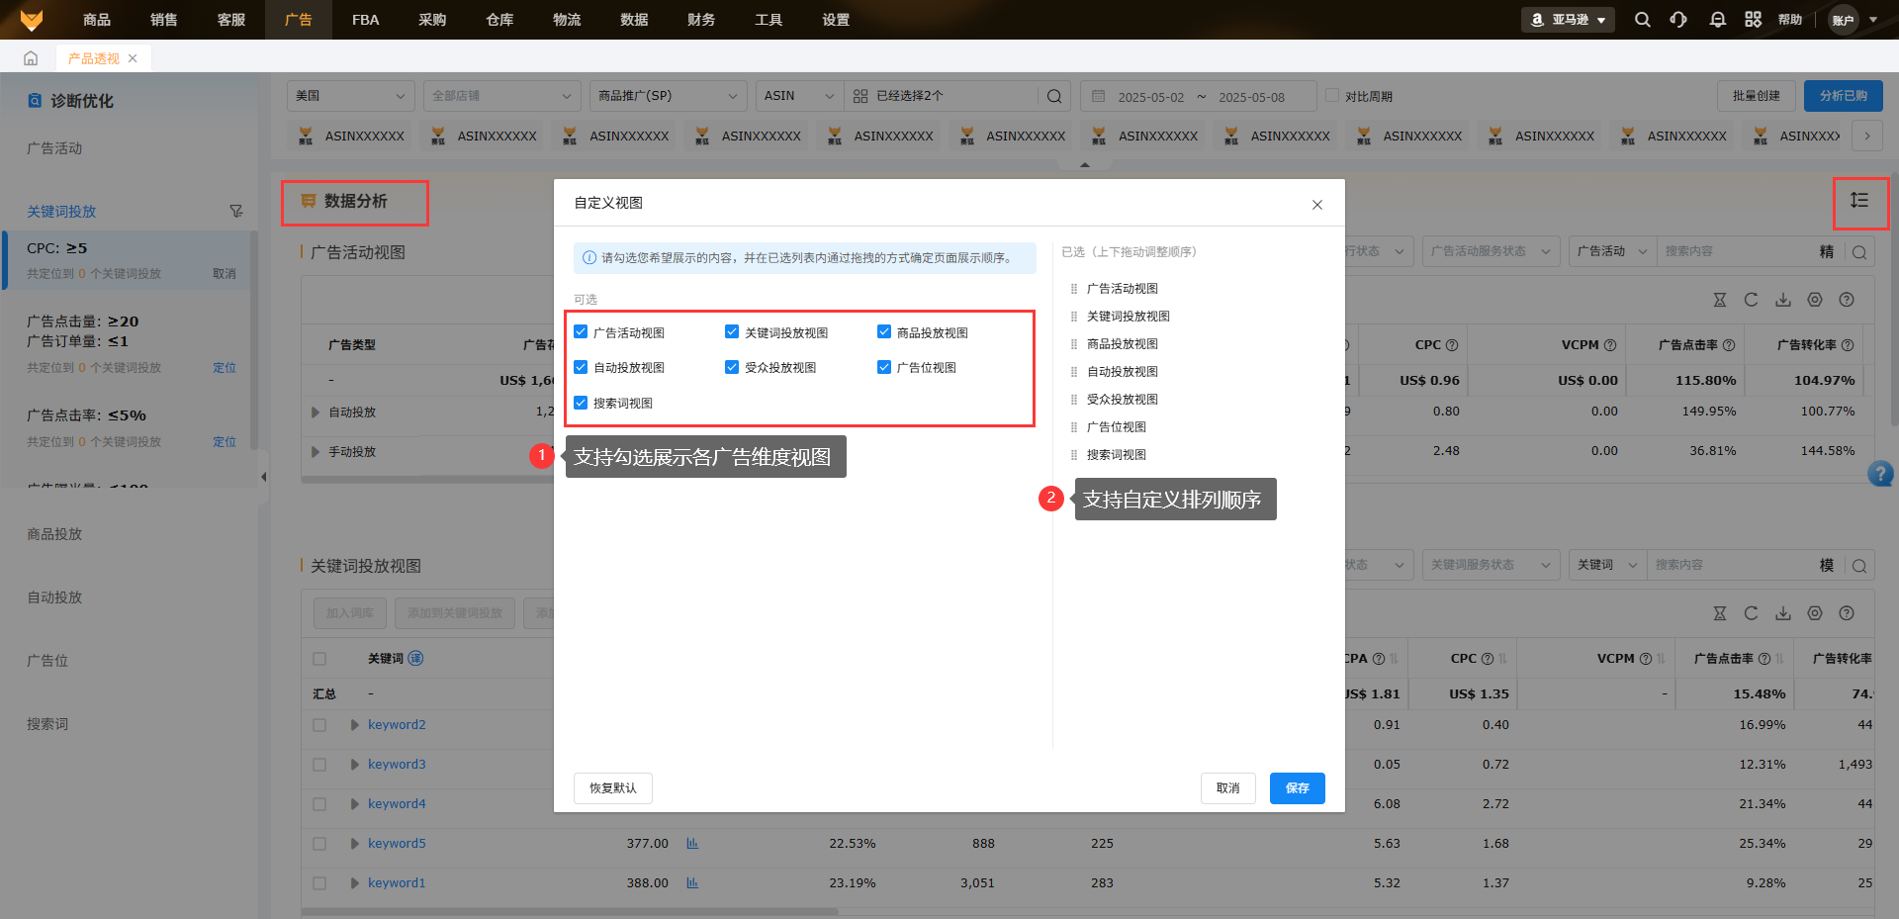Viewport: 1899px width, 919px height.
Task: Uncheck 广告位视图 checkbox
Action: click(884, 367)
